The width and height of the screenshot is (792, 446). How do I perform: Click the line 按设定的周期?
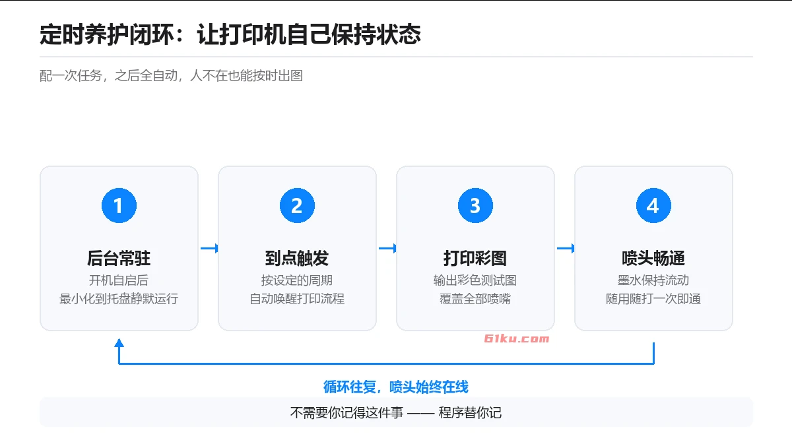[297, 280]
